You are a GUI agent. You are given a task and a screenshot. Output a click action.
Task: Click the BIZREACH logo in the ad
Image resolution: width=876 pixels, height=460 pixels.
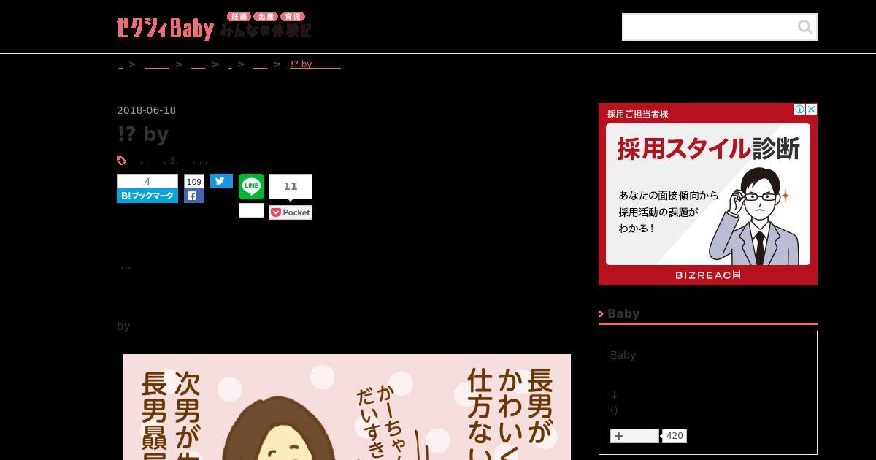pyautogui.click(x=708, y=275)
